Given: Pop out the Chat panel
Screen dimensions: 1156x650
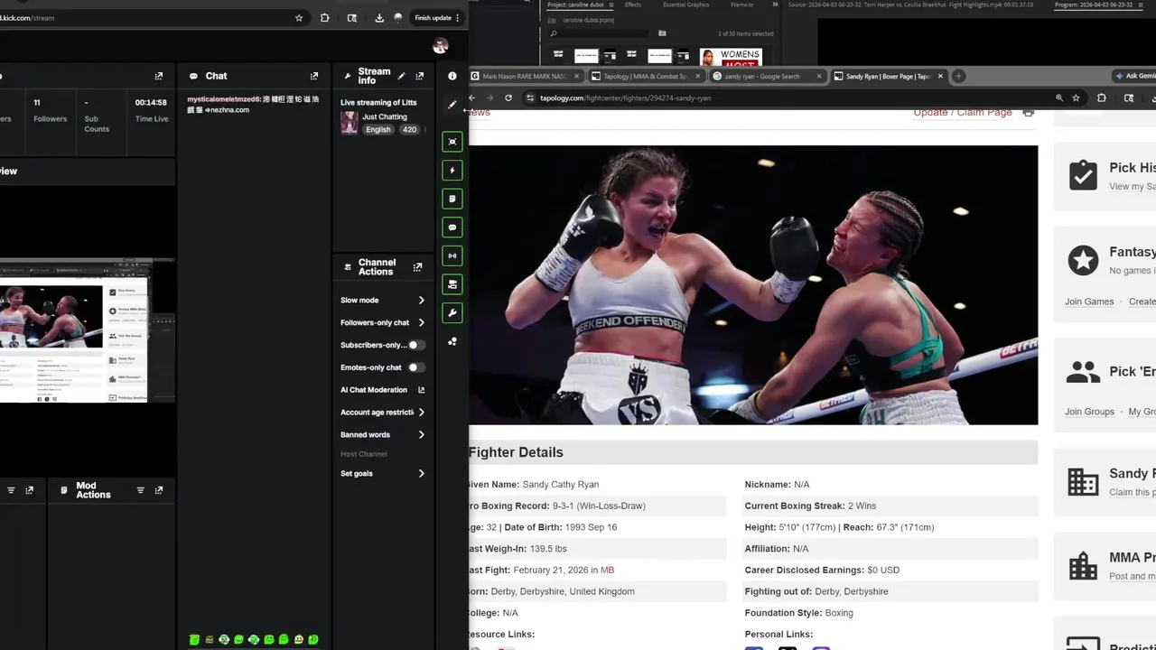Looking at the screenshot, I should 314,76.
